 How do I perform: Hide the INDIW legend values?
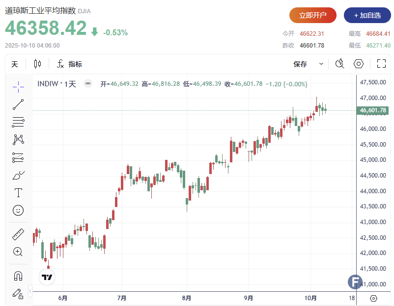(x=87, y=84)
